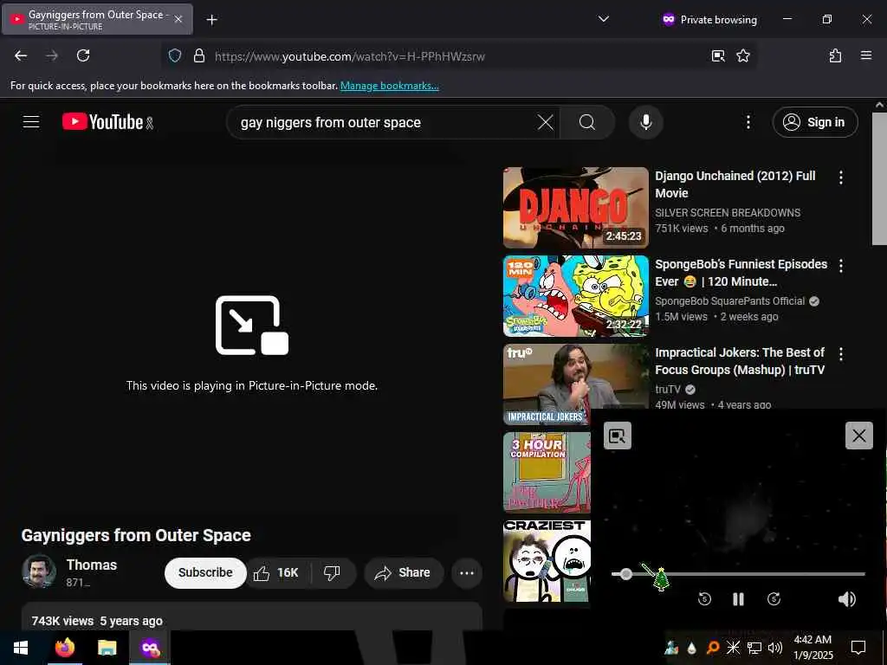Open SpongeBob's Funniest Episodes thumbnail
The height and width of the screenshot is (665, 887).
pos(575,296)
